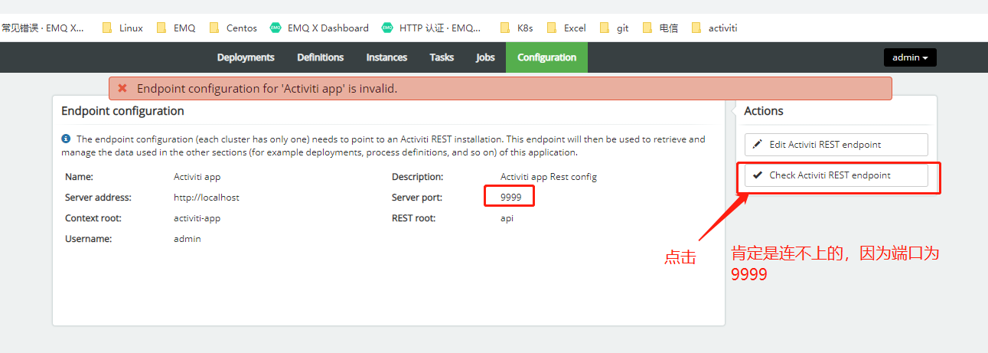
Task: Click the username value admin
Action: click(x=187, y=239)
